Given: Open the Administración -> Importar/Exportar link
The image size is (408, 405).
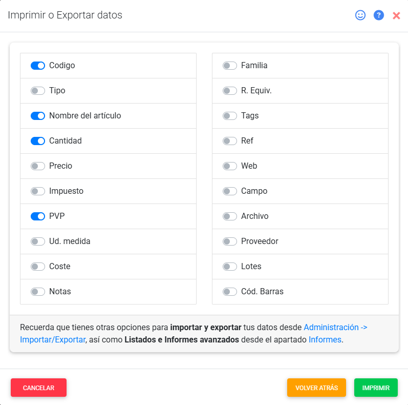Looking at the screenshot, I should 335,327.
